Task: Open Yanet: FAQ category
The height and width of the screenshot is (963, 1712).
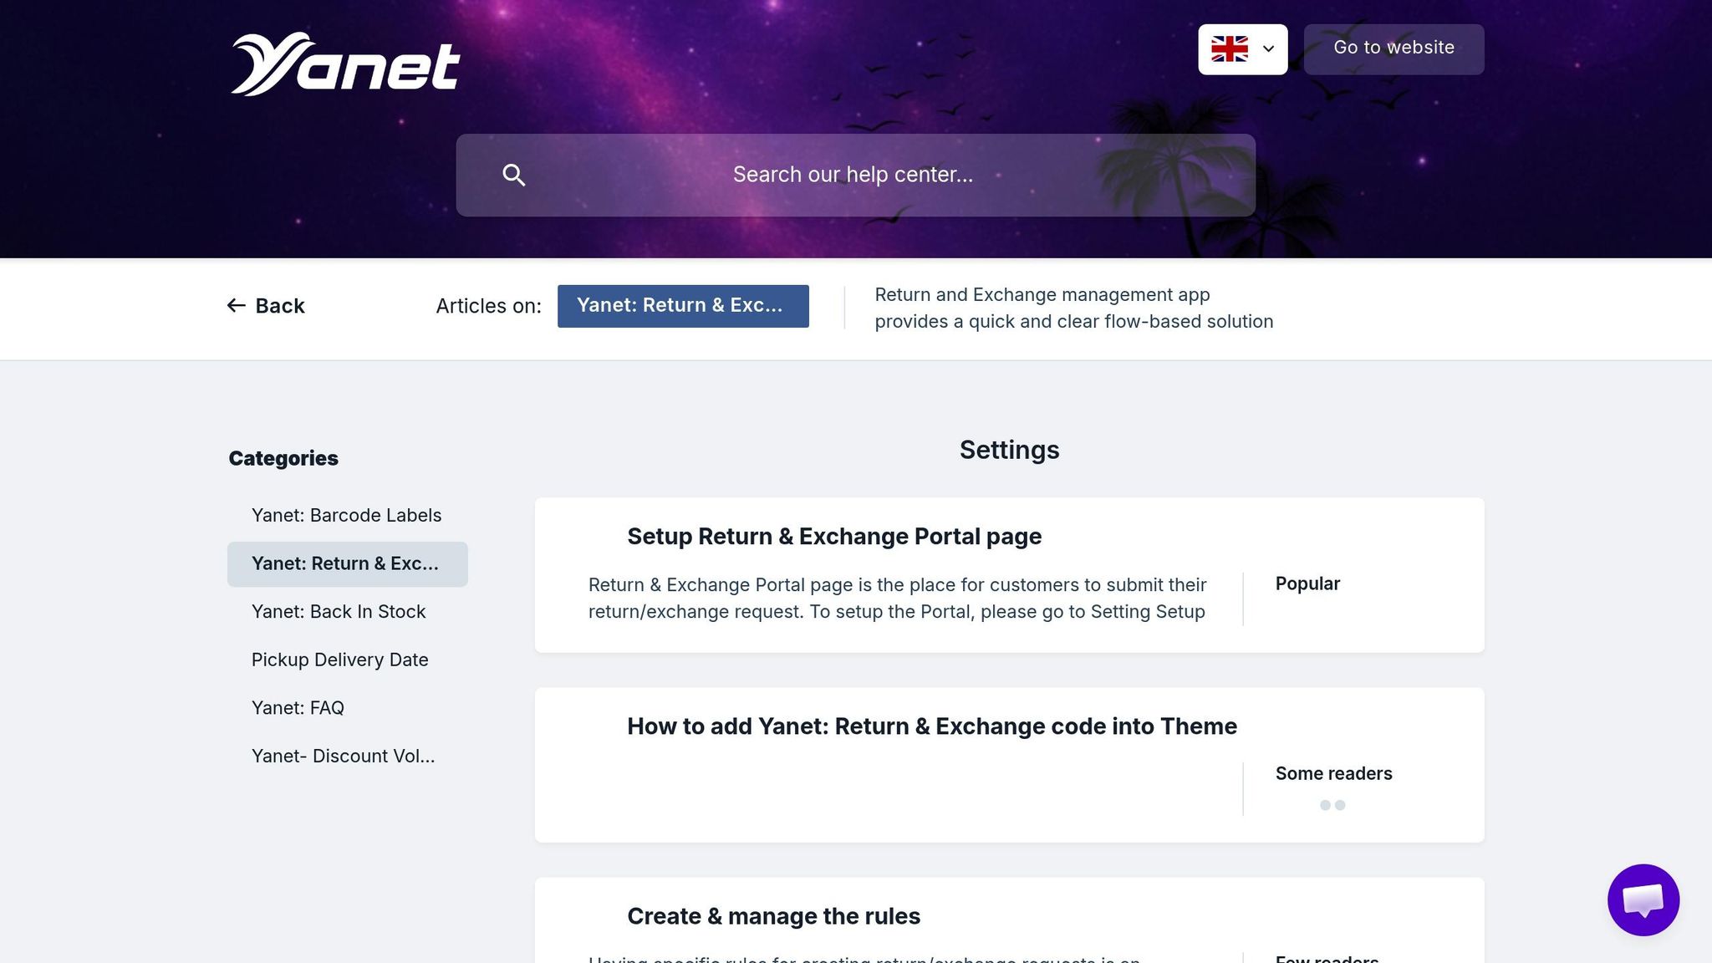Action: [298, 708]
